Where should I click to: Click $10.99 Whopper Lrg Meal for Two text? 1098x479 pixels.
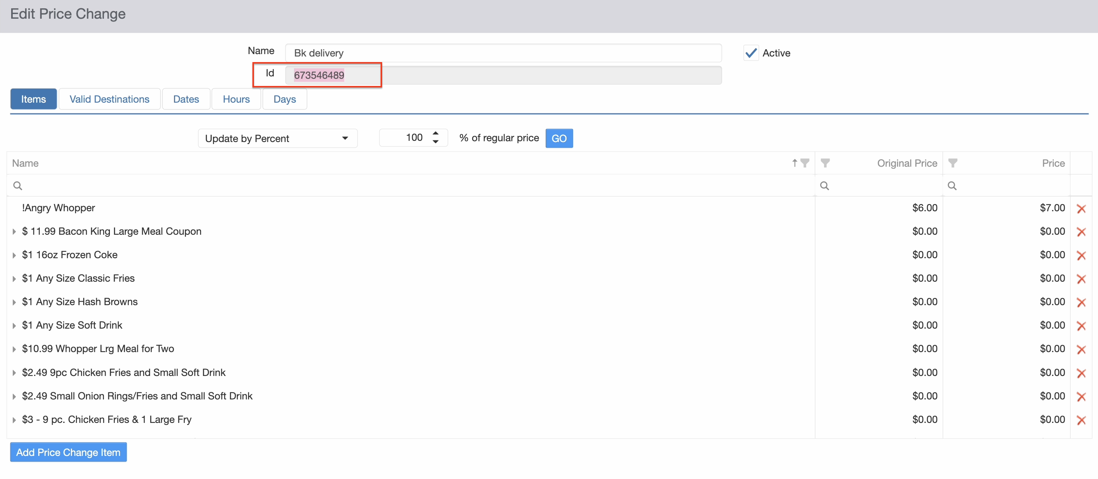pos(98,349)
